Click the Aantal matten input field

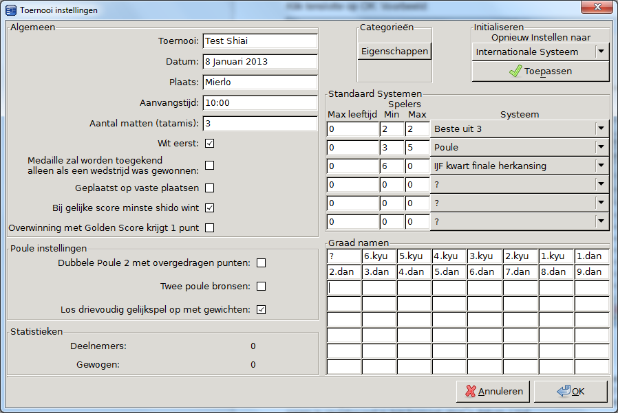pyautogui.click(x=259, y=124)
